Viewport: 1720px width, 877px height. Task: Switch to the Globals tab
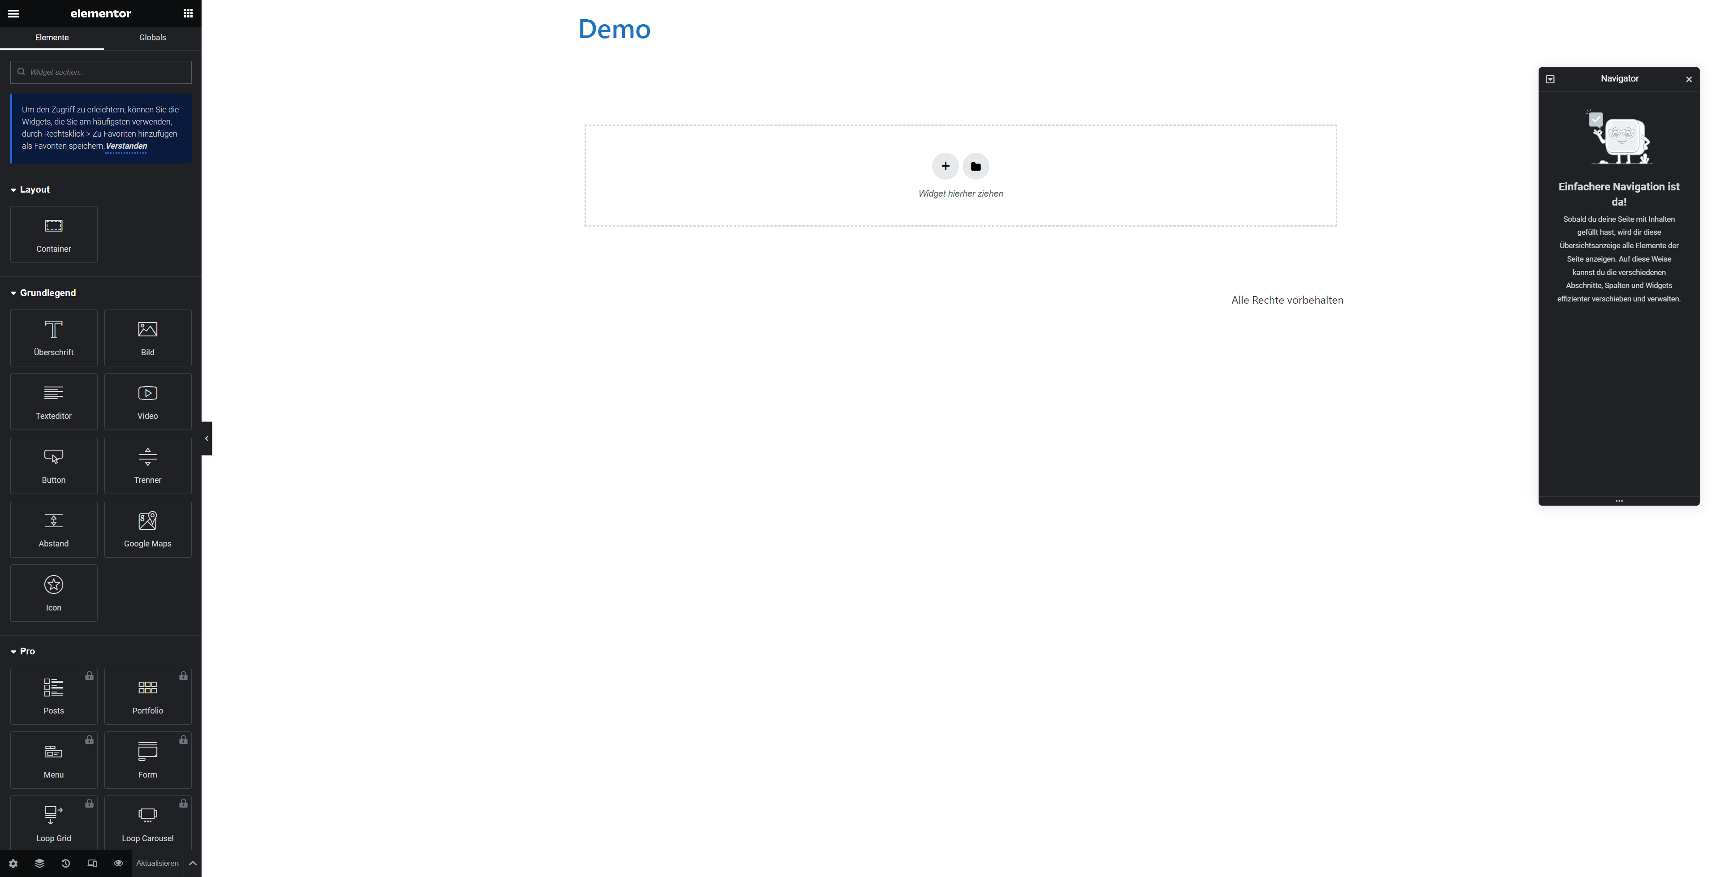coord(152,38)
